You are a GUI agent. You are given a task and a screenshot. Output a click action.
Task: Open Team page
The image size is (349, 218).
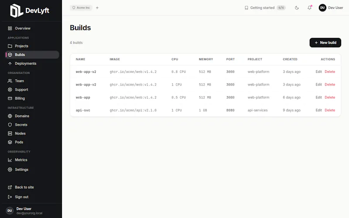32,81
